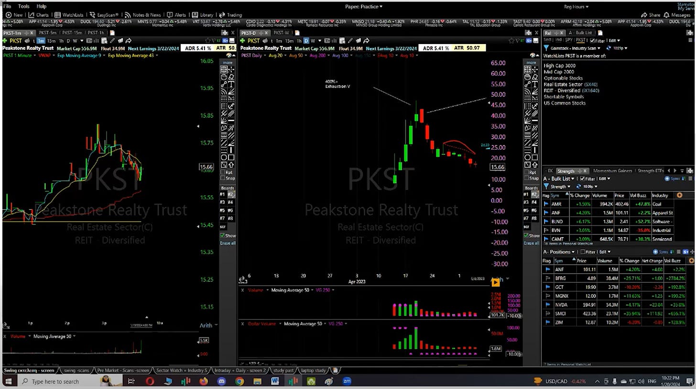The height and width of the screenshot is (389, 696).
Task: Click the funnel icon beside Gainstock Industry Scan
Action: [546, 48]
